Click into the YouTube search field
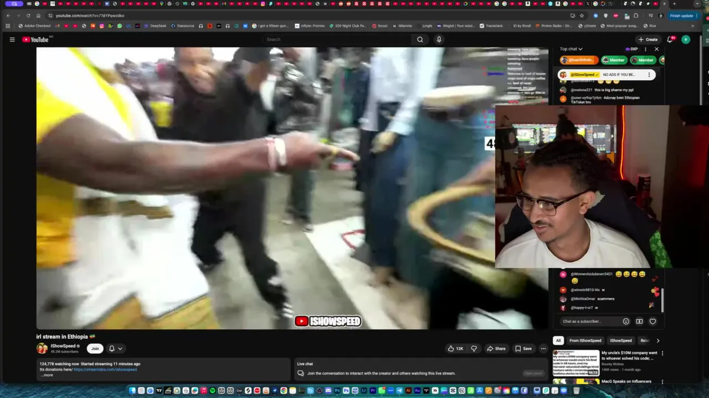Viewport: 709px width, 398px height. coord(337,39)
